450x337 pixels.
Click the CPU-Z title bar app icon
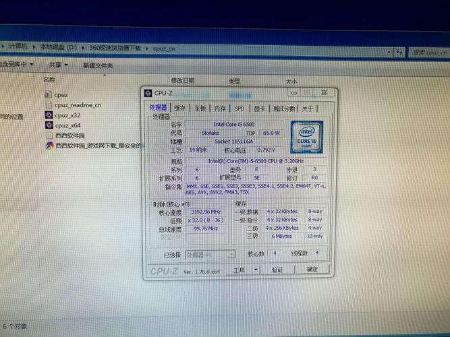point(148,93)
